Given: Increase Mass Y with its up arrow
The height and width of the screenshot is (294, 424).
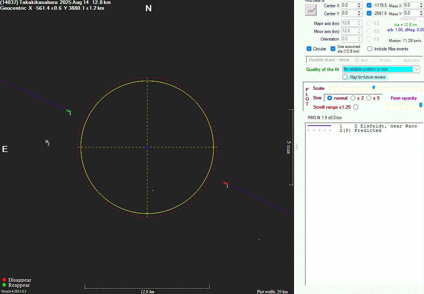Looking at the screenshot, I should (x=421, y=12).
